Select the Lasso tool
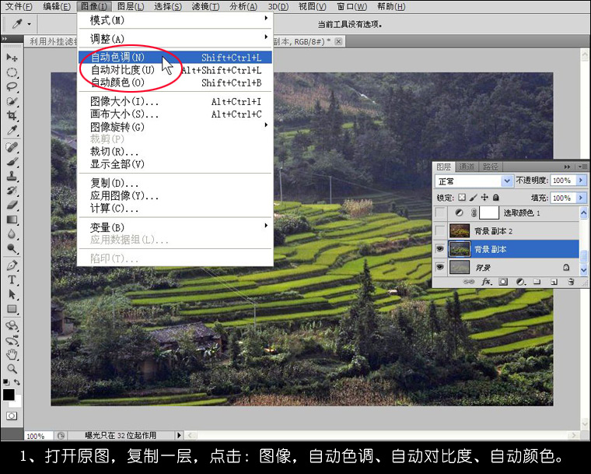The width and height of the screenshot is (591, 474). pos(12,86)
